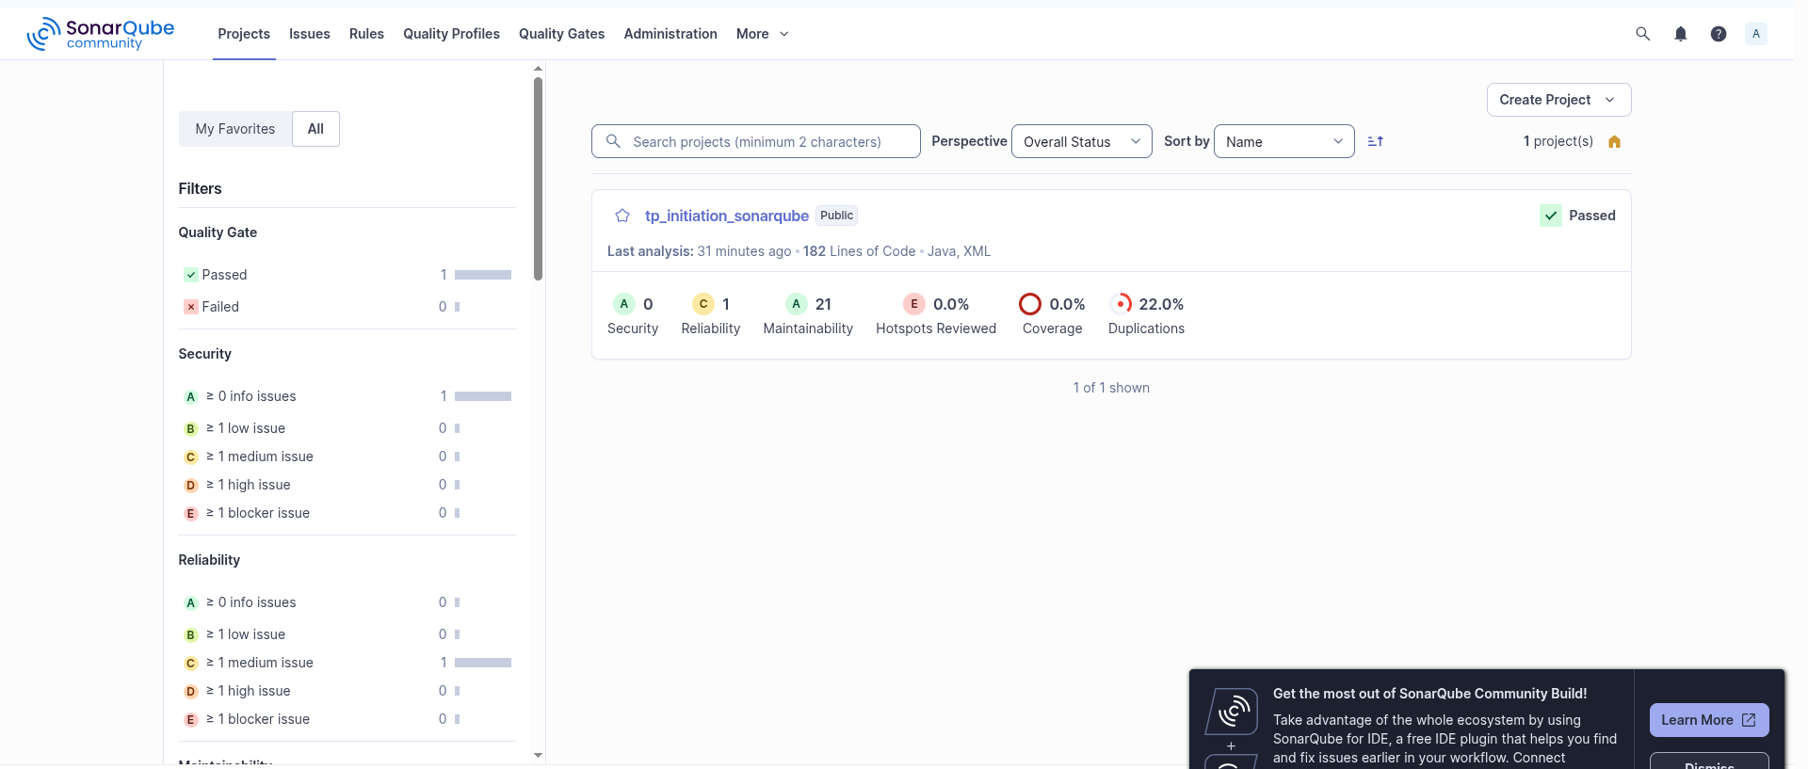Click the green Passed checkmark icon on project card

coord(1551,216)
